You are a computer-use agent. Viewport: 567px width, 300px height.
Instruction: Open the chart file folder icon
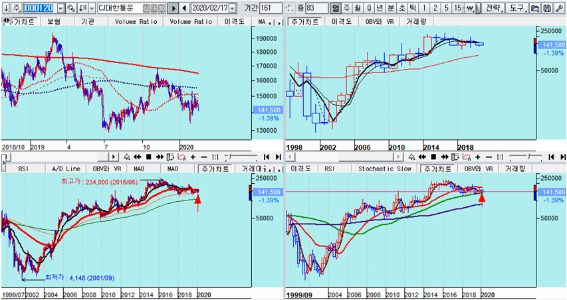click(535, 8)
